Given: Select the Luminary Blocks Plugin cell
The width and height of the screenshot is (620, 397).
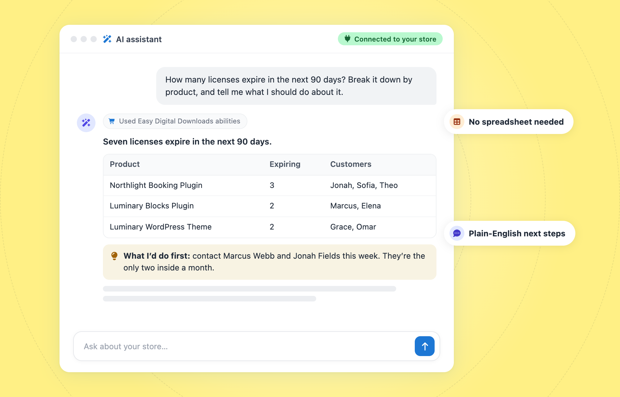Looking at the screenshot, I should (152, 206).
